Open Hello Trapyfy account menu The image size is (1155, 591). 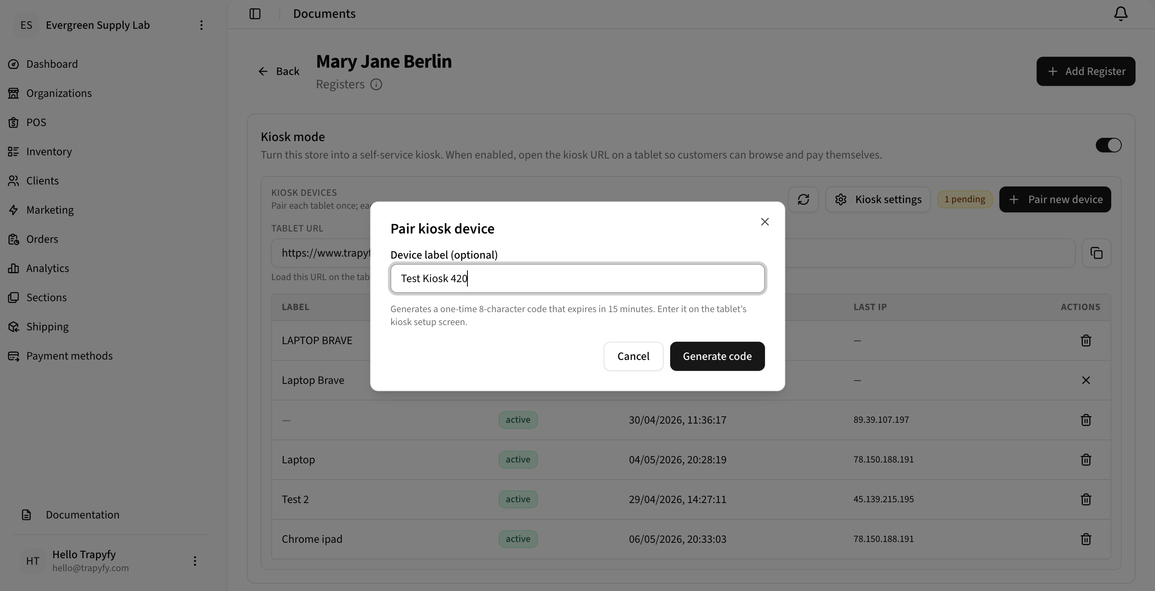195,561
